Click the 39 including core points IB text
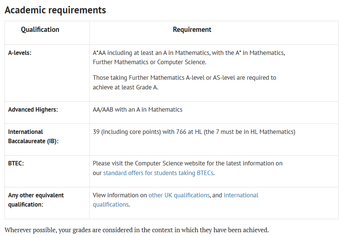 pyautogui.click(x=194, y=132)
